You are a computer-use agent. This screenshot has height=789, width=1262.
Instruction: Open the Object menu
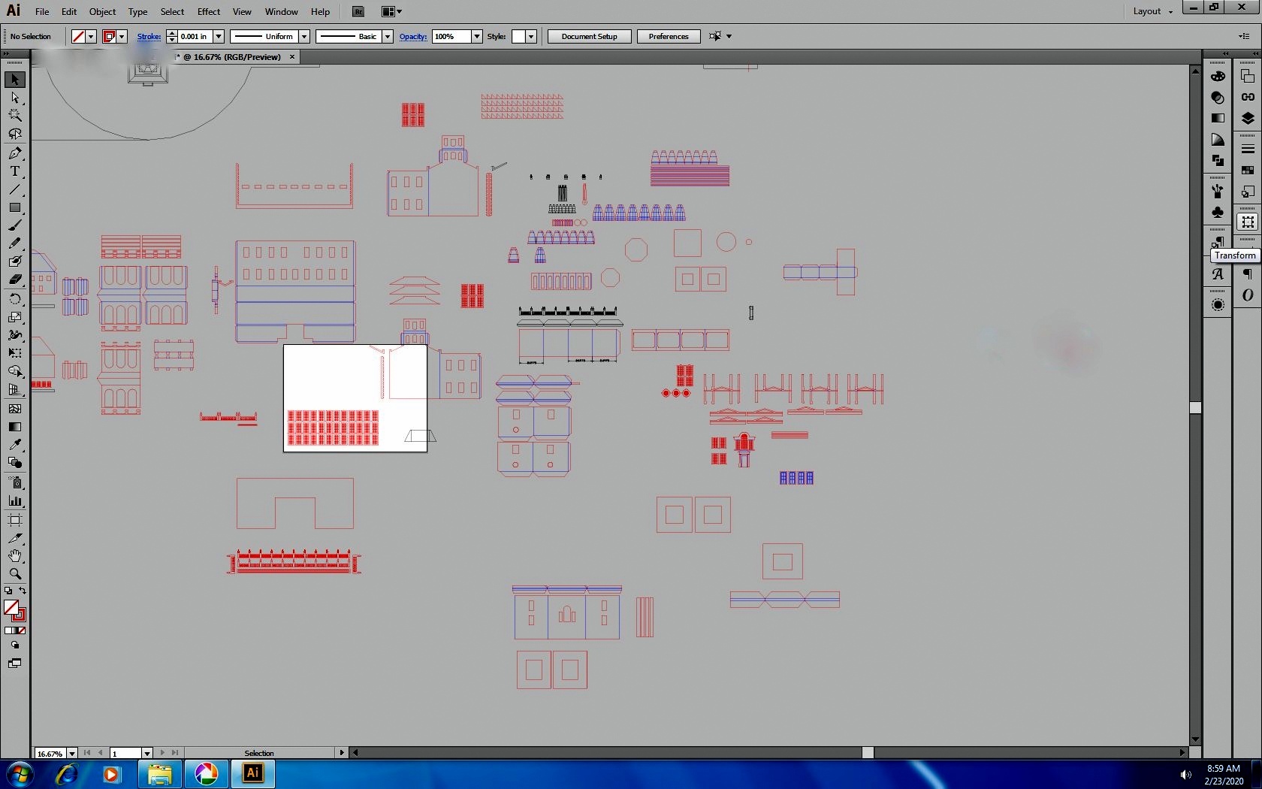point(102,11)
